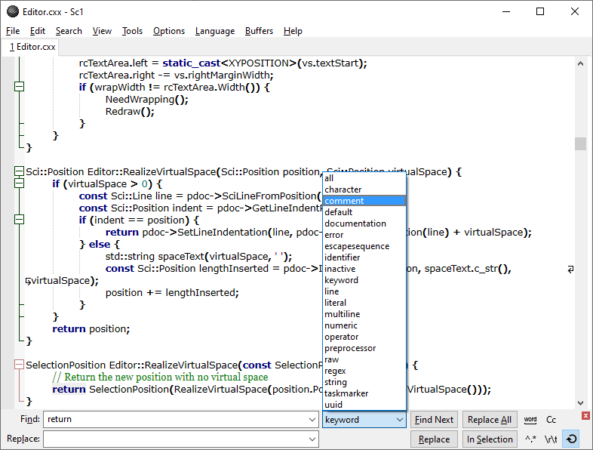The image size is (593, 450).
Task: Toggle case sensitive search (Cc icon)
Action: [551, 420]
